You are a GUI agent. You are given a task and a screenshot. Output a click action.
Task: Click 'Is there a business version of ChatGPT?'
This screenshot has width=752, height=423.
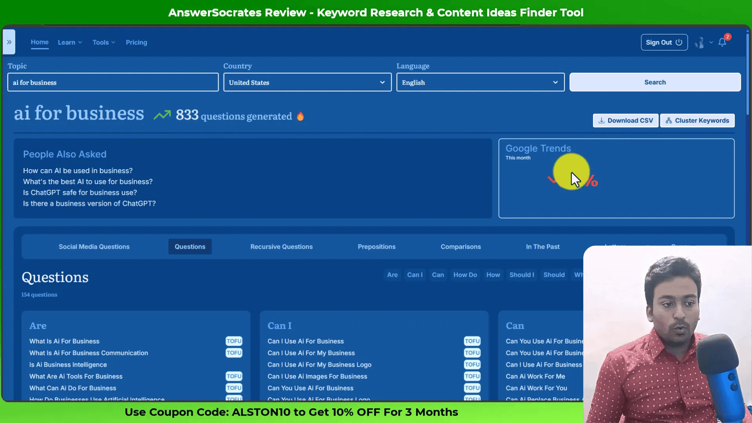pos(89,204)
